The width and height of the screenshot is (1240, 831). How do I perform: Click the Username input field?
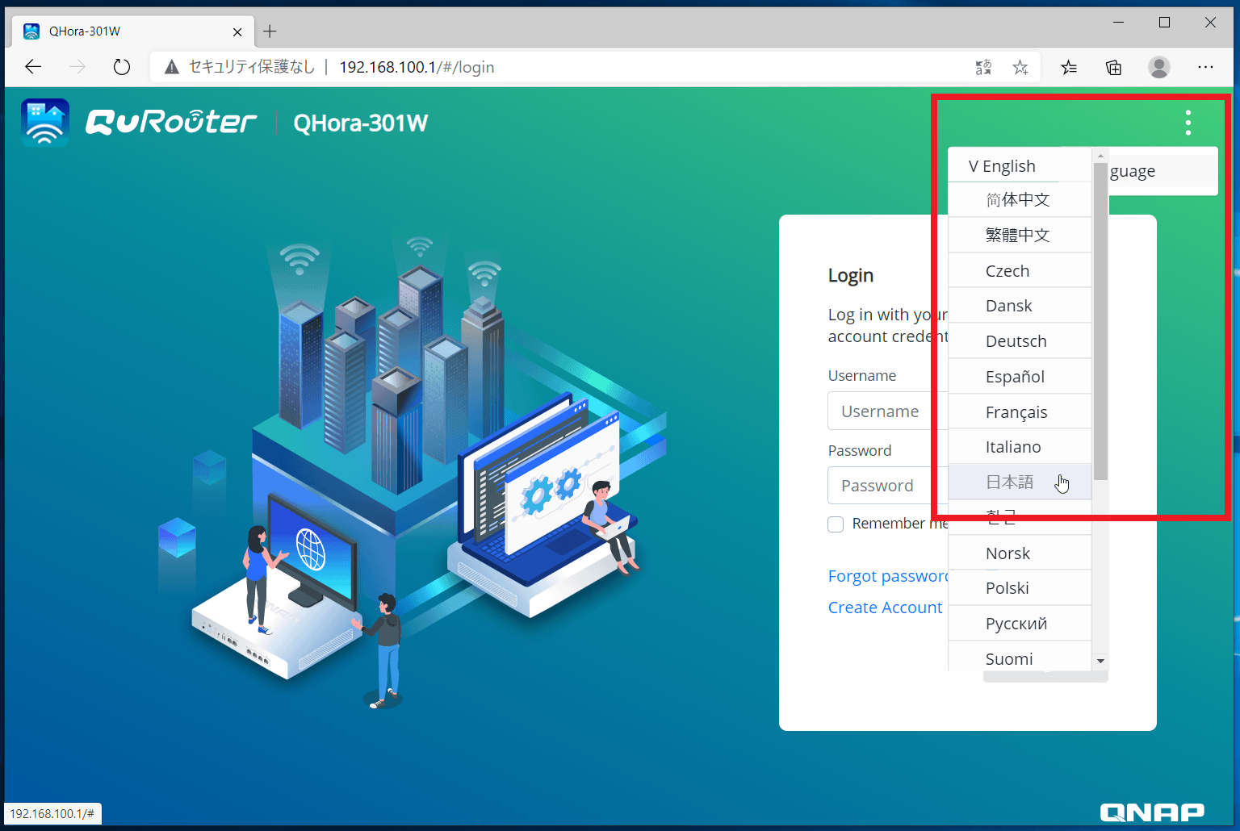pos(888,411)
